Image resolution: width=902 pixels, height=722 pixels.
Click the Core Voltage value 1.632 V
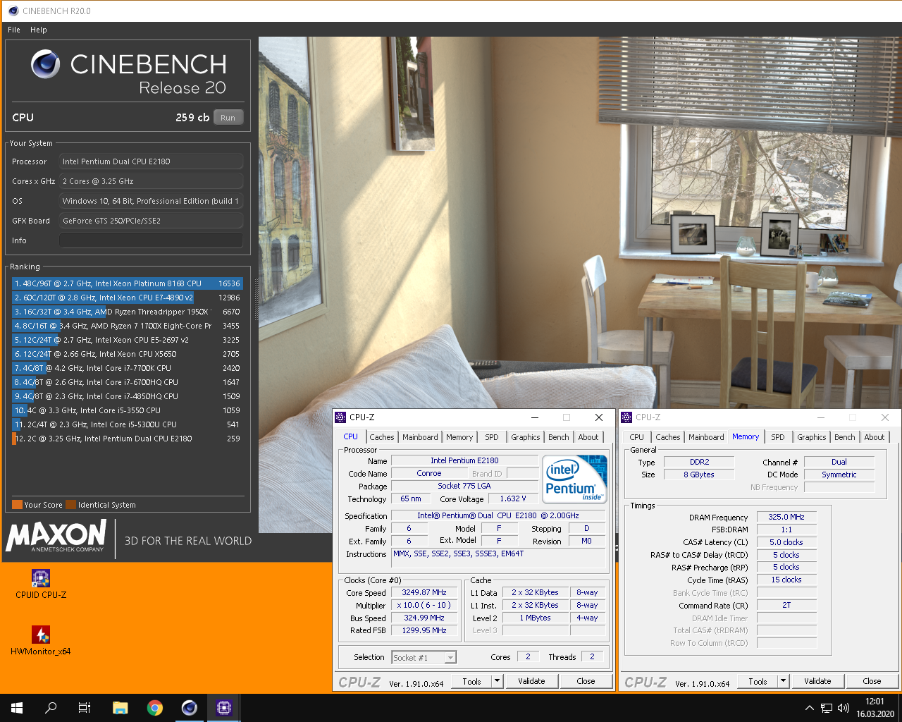click(513, 498)
